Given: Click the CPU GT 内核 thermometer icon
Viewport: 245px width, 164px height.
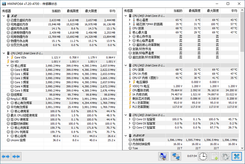Looking at the screenshot, I should (x=130, y=78).
